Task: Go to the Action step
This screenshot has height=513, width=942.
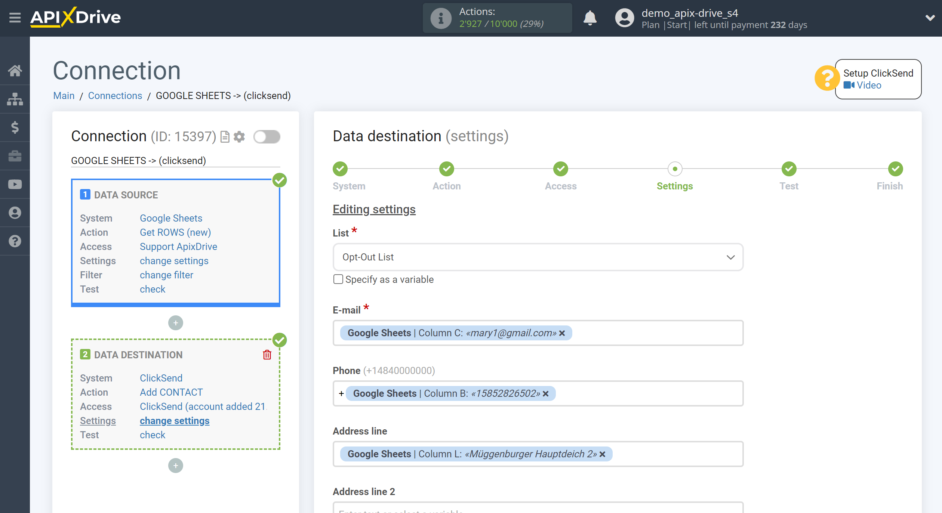Action: [447, 169]
